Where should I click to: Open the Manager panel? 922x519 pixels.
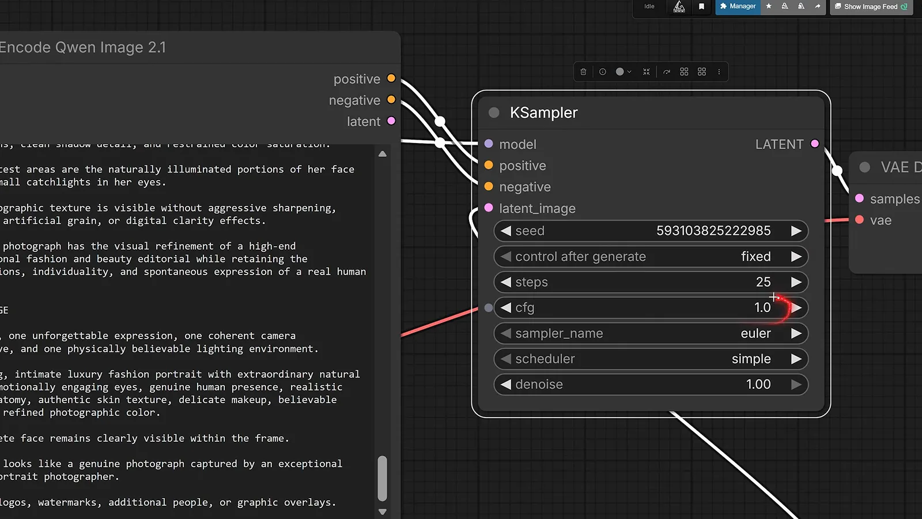click(738, 6)
